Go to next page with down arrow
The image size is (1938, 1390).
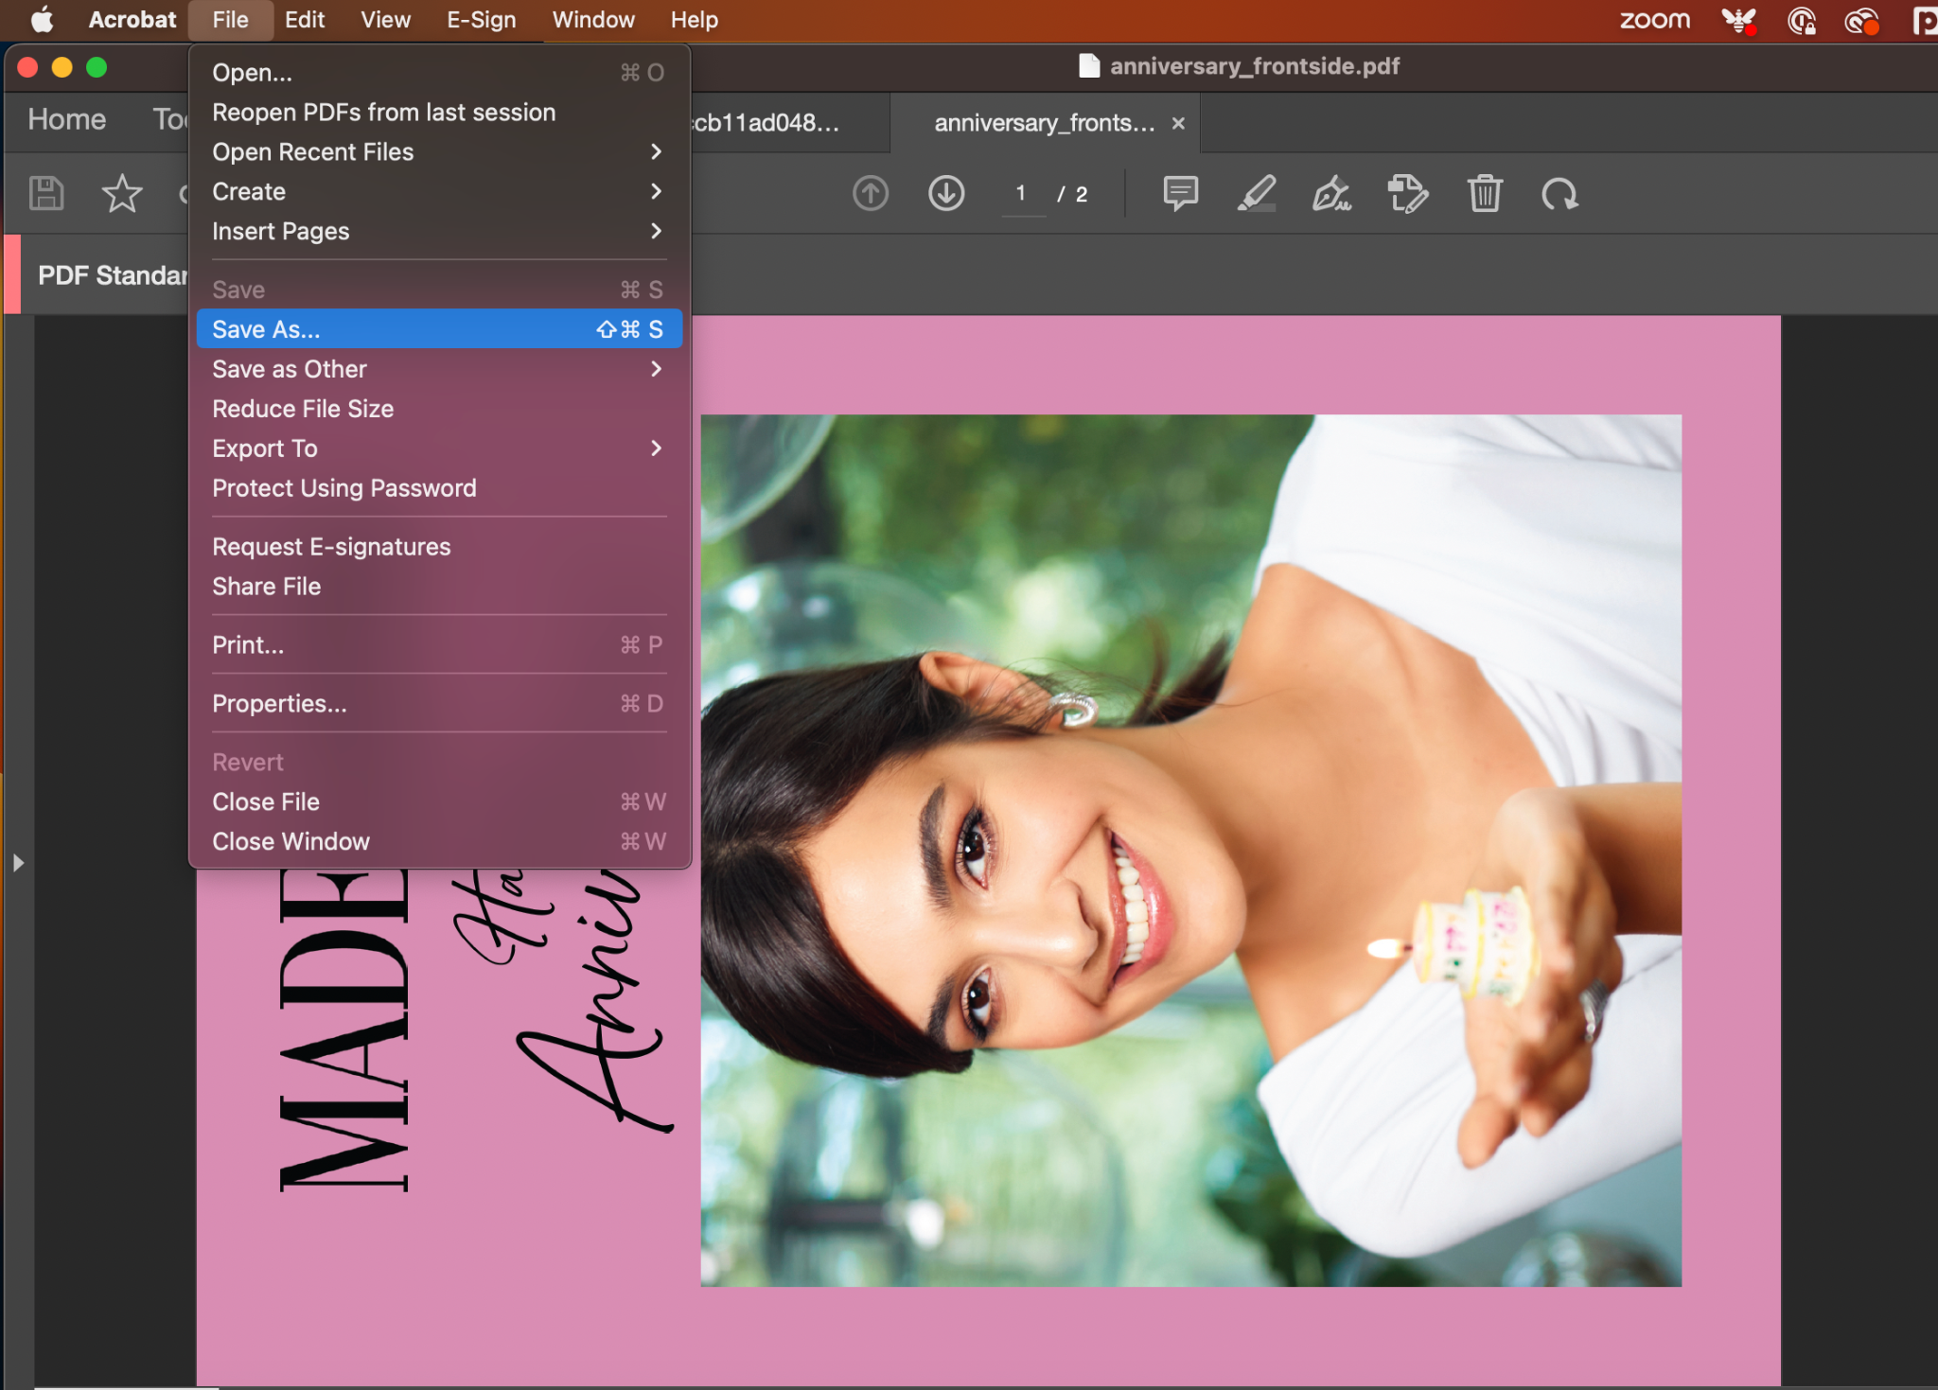click(x=945, y=193)
